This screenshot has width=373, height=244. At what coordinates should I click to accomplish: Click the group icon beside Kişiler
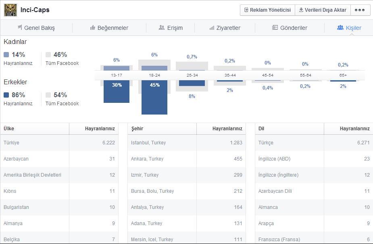tap(340, 27)
